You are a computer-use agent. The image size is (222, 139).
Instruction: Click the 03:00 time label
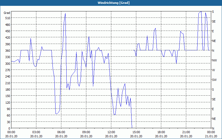36,132
